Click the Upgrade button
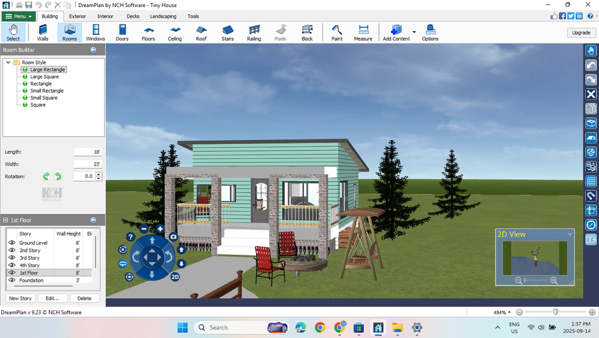The width and height of the screenshot is (599, 338). coord(581,32)
